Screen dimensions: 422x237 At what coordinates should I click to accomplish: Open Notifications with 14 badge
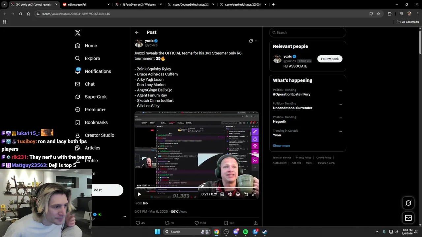click(93, 71)
